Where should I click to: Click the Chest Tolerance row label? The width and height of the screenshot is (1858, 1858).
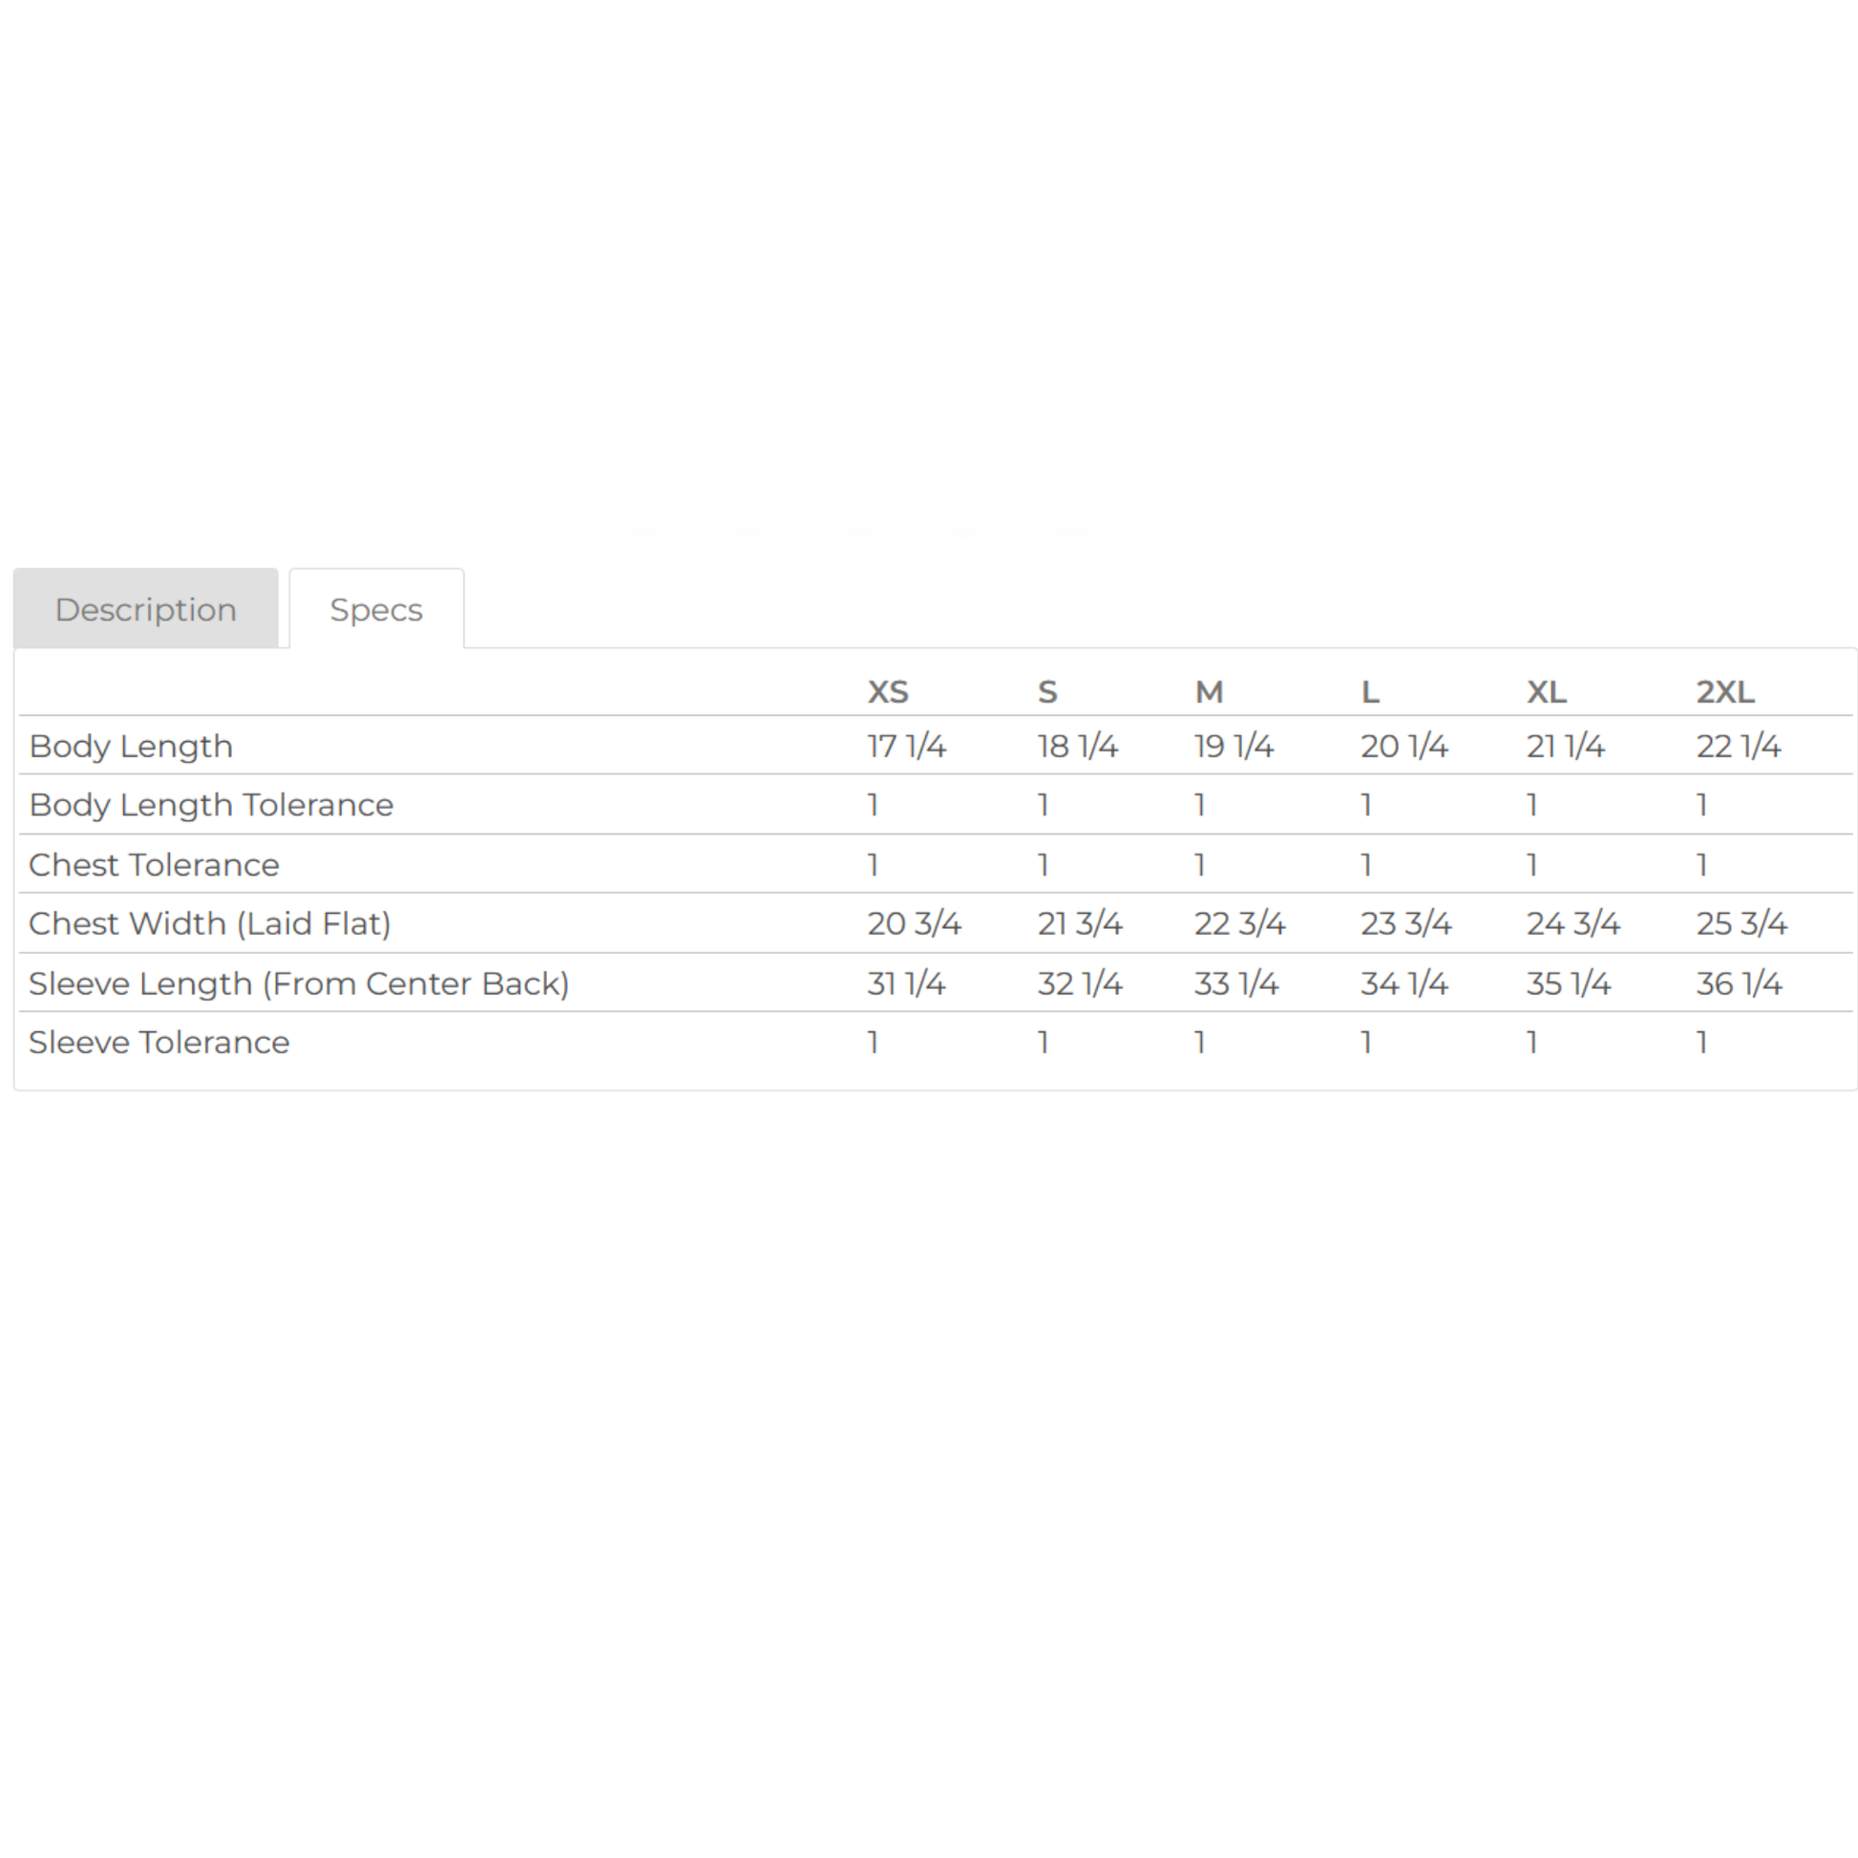pyautogui.click(x=154, y=865)
